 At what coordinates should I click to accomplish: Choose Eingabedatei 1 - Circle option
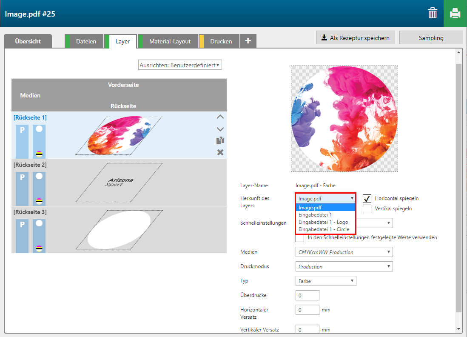(325, 229)
